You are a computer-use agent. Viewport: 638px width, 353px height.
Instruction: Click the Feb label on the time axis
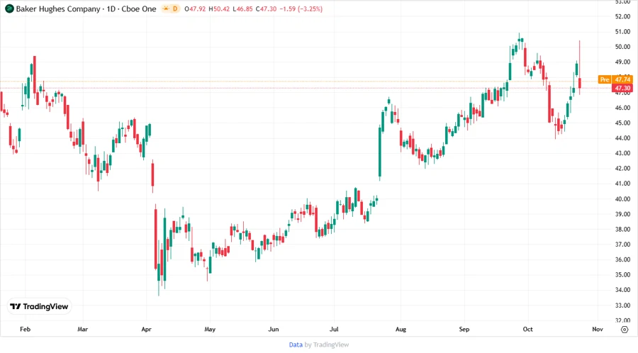click(x=26, y=329)
